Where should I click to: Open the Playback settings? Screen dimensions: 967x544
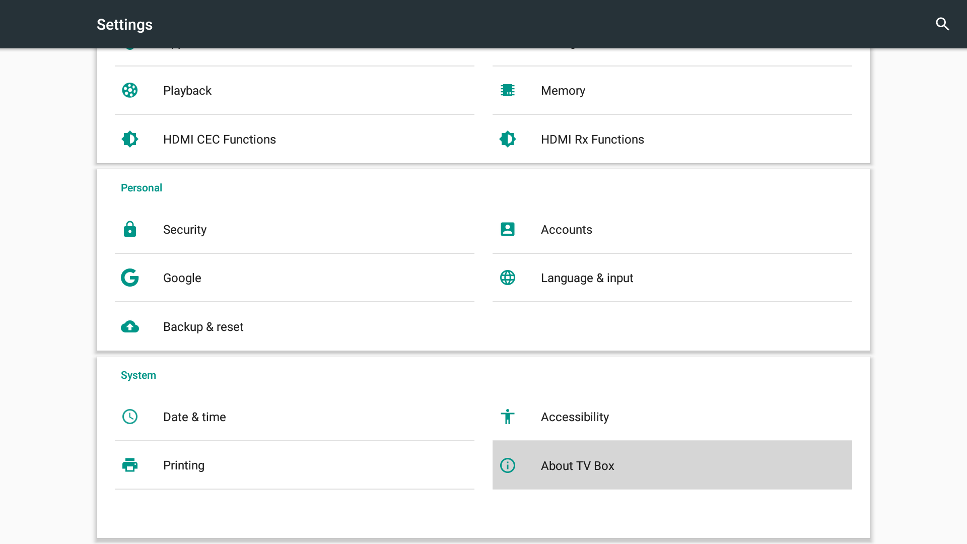tap(187, 90)
